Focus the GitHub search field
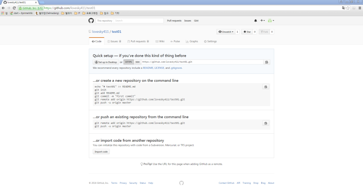Viewport: 363px width, 196px height. pyautogui.click(x=139, y=21)
